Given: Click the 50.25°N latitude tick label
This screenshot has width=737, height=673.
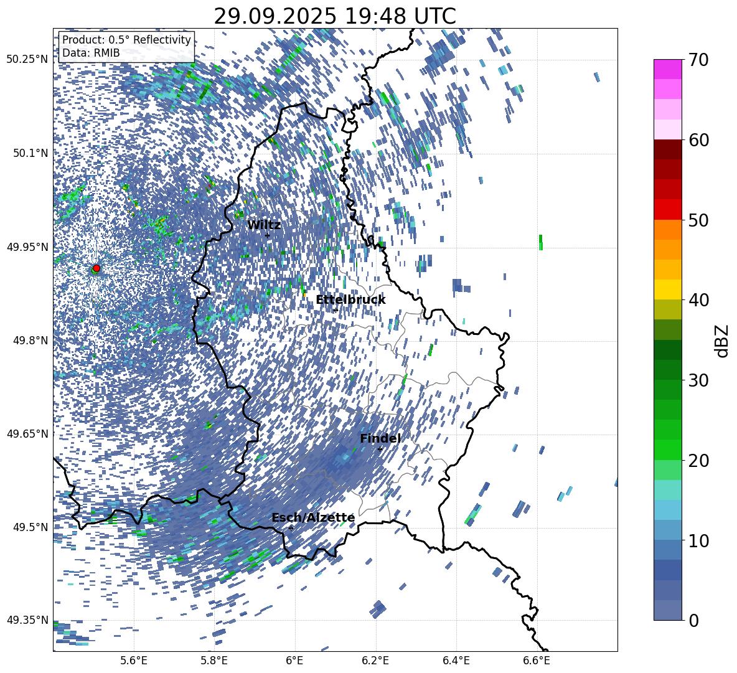Looking at the screenshot, I should 27,59.
